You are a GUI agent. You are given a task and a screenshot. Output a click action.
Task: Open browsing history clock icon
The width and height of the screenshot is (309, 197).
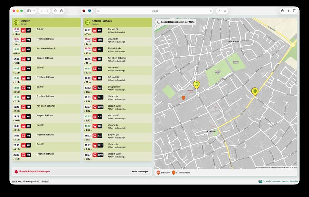pyautogui.click(x=61, y=11)
